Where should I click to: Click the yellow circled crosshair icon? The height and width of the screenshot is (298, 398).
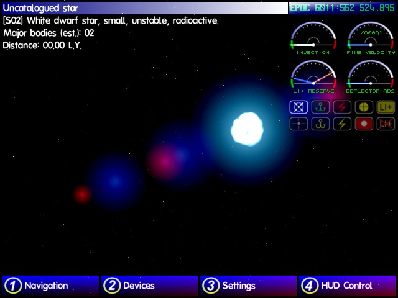pyautogui.click(x=364, y=107)
